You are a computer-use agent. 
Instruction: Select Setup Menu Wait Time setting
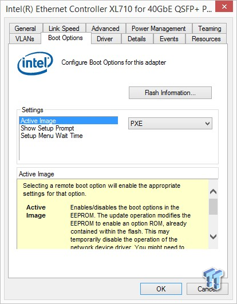click(x=52, y=136)
